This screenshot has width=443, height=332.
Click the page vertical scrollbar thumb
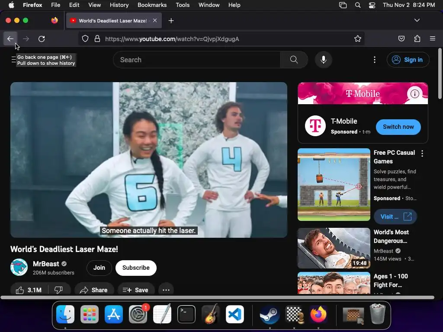[x=440, y=73]
